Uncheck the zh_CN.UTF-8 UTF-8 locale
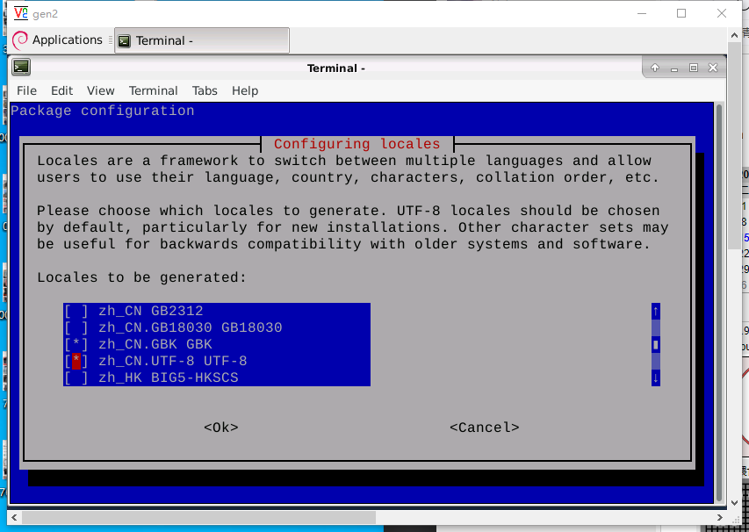 tap(76, 361)
